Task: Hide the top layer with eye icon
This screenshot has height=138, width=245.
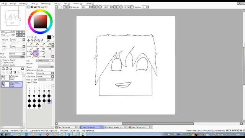Action: (x=3, y=76)
